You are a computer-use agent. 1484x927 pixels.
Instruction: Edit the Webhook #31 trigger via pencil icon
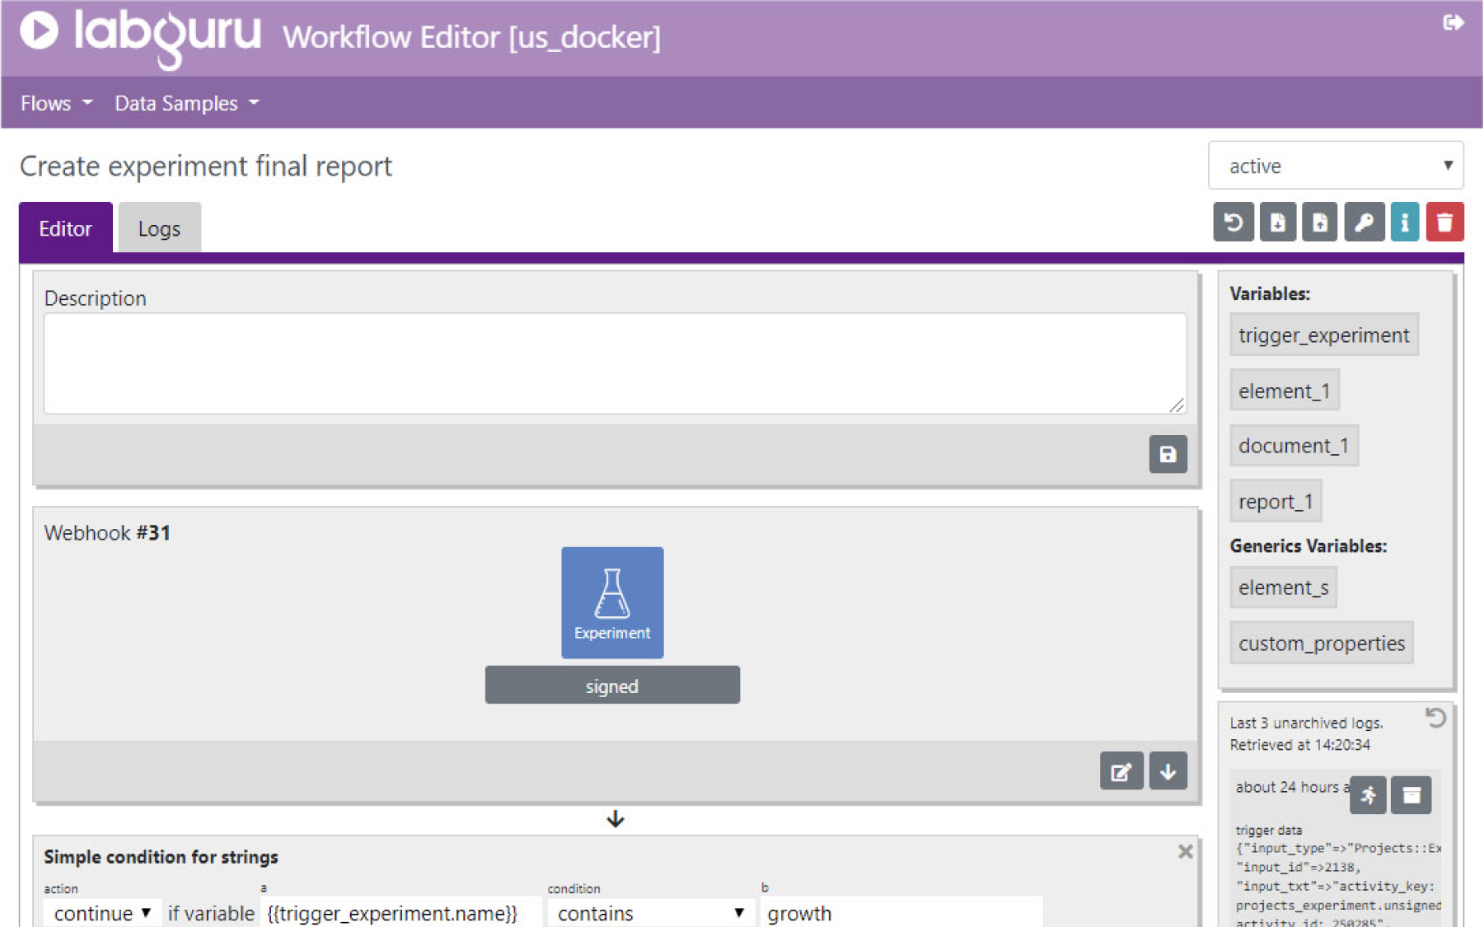point(1121,771)
